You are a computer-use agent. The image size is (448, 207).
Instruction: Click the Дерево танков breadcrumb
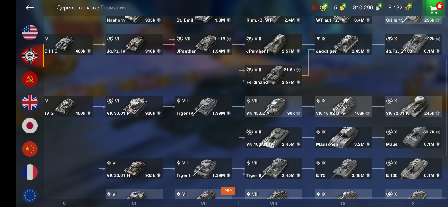pyautogui.click(x=76, y=8)
